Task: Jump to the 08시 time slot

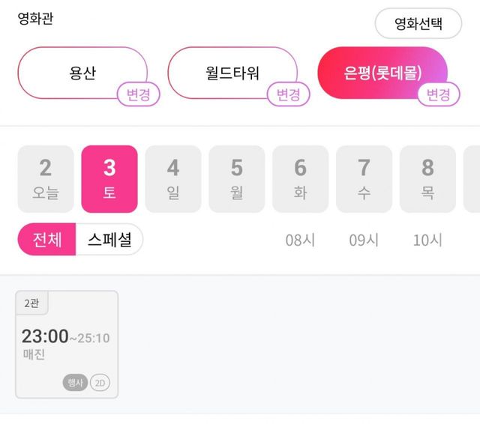Action: [x=301, y=240]
